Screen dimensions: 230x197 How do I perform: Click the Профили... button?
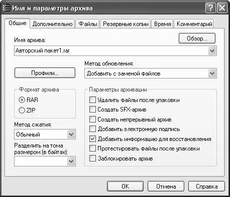point(45,73)
